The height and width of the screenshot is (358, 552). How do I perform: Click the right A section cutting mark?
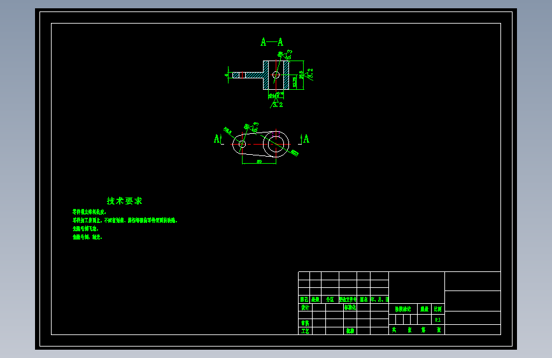tap(305, 139)
